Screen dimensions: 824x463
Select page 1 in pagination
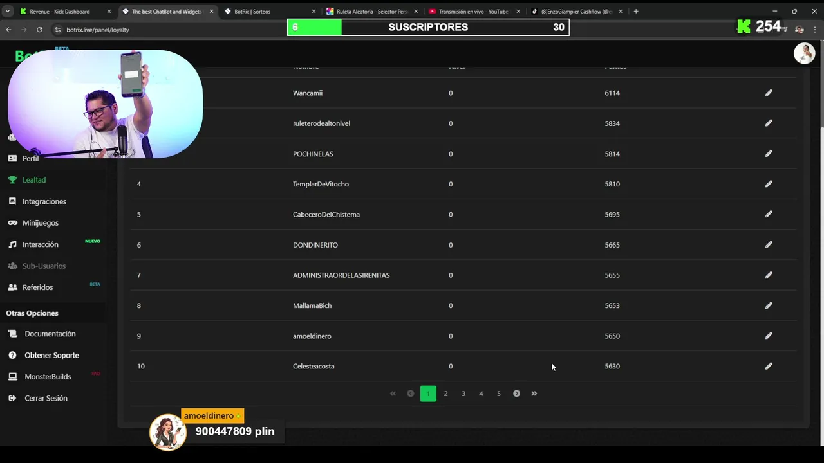tap(428, 394)
